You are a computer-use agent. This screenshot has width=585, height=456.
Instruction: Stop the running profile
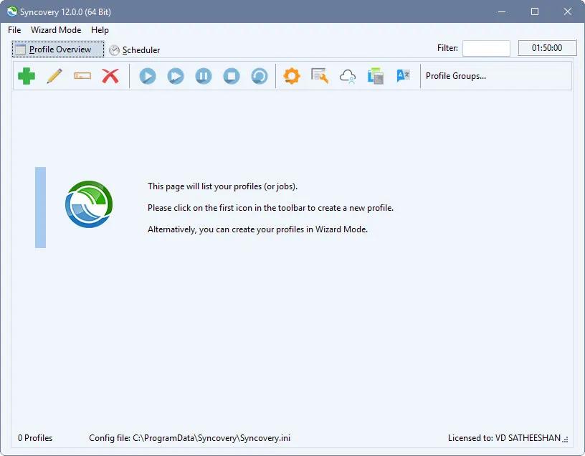click(232, 76)
